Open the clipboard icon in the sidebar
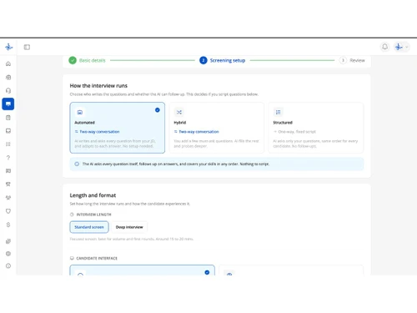The image size is (417, 313). 8,118
